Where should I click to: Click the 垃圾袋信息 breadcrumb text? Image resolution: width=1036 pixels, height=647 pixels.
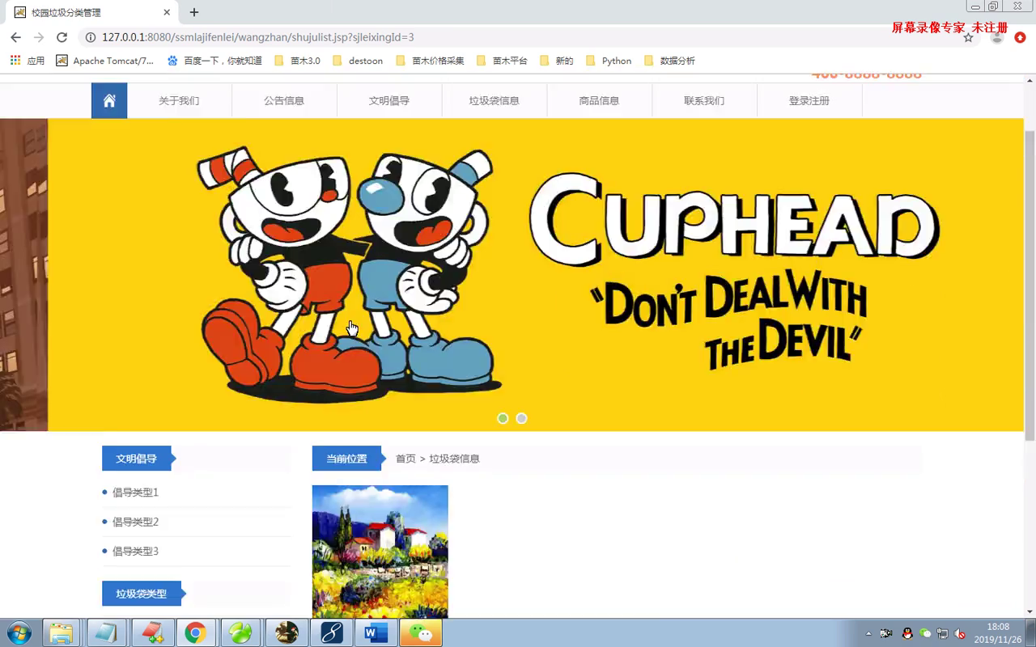click(454, 459)
